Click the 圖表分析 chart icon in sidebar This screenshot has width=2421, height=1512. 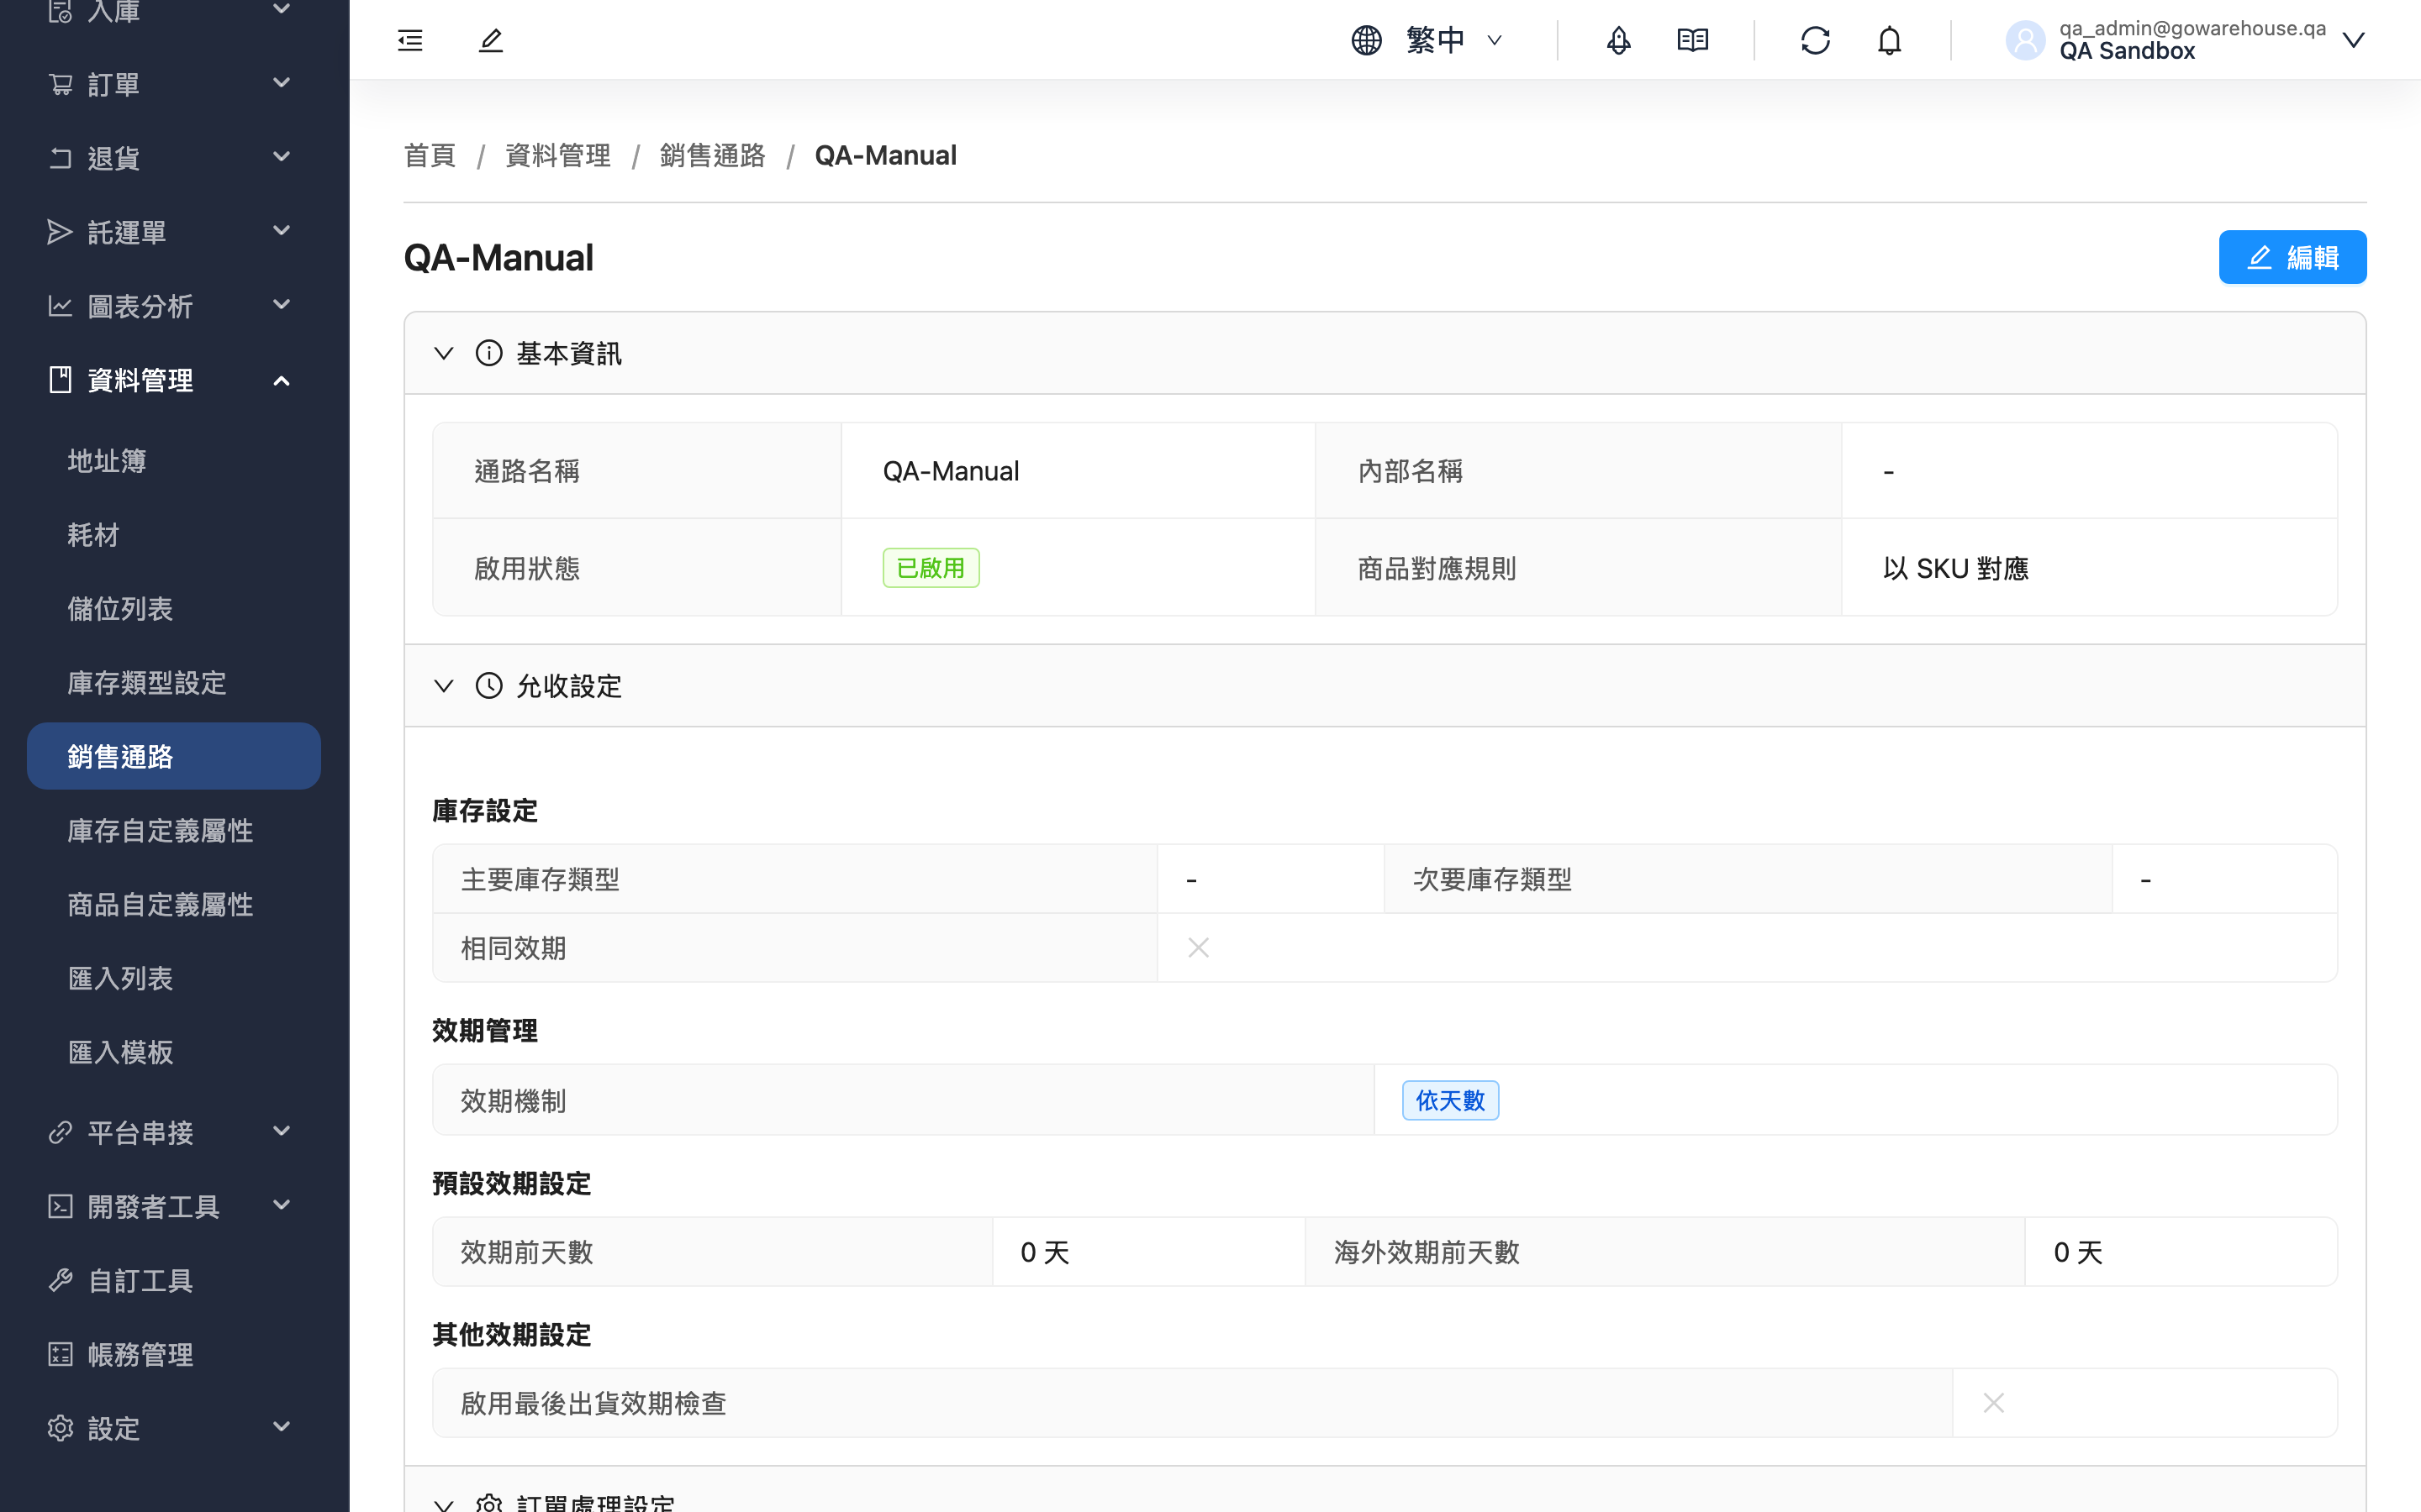[x=60, y=306]
